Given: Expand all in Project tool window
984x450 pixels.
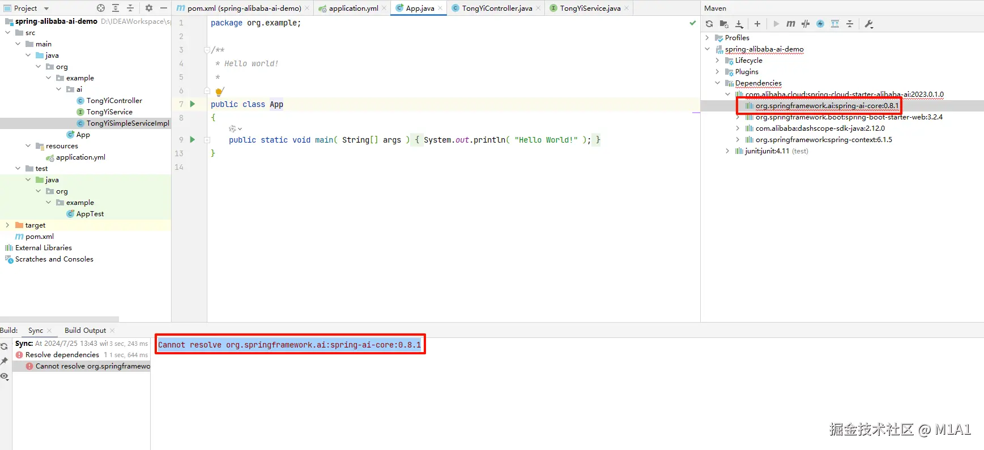Looking at the screenshot, I should (116, 8).
